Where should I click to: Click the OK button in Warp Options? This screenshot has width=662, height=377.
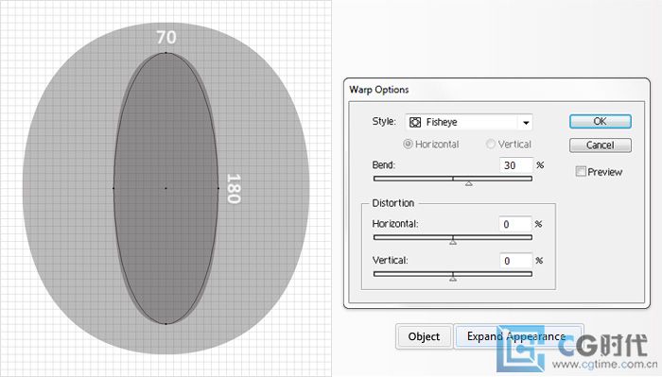pyautogui.click(x=600, y=122)
